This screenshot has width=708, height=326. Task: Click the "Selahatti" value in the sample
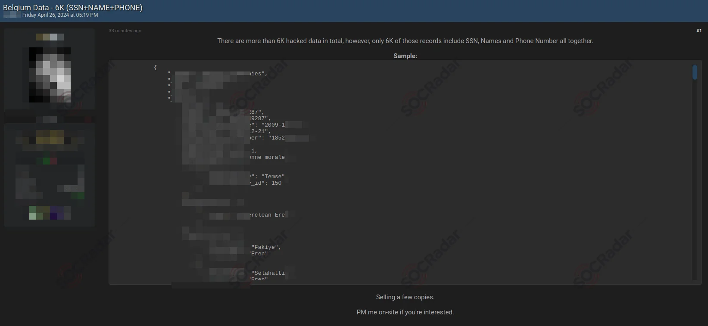click(268, 273)
